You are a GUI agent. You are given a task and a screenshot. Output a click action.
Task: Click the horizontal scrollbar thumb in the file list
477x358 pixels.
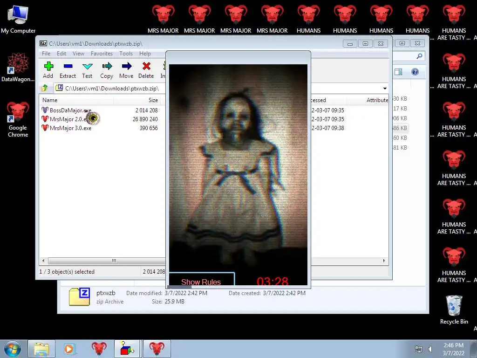click(107, 261)
